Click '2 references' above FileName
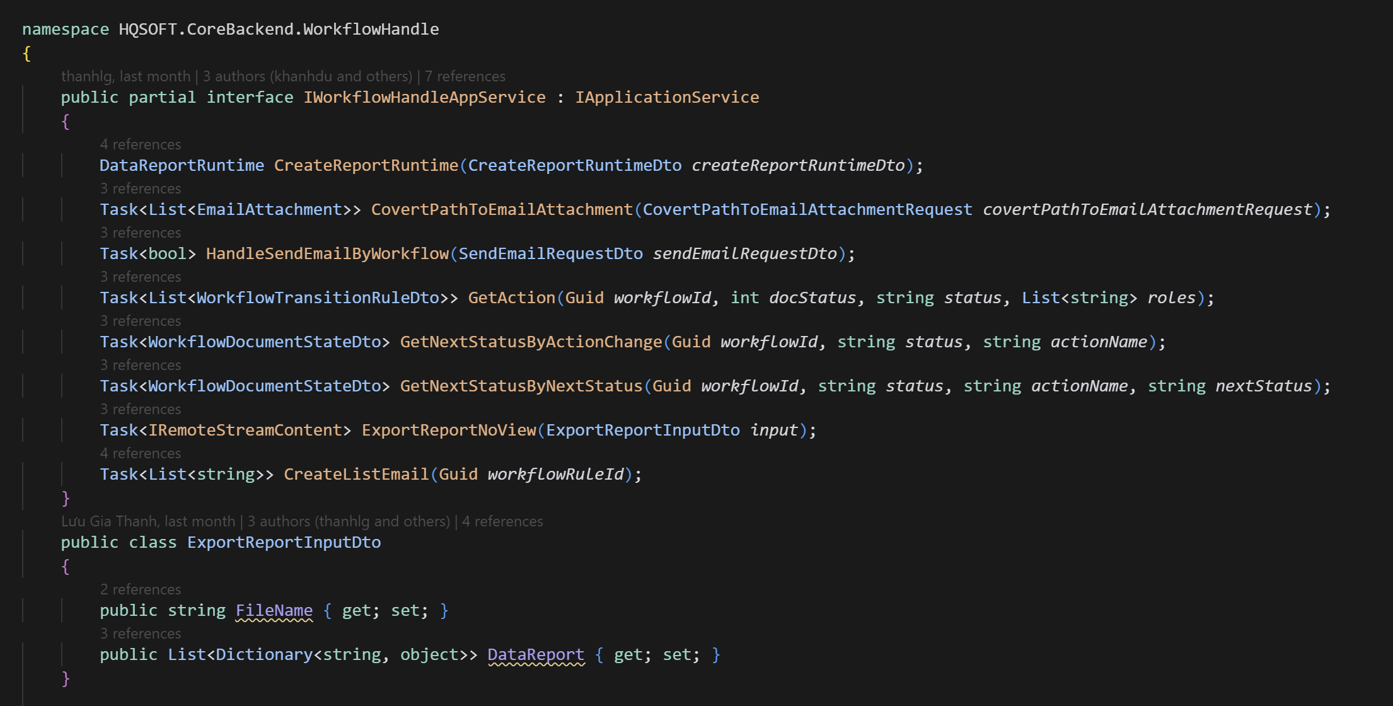Screen dimensions: 1393x706 [x=140, y=589]
